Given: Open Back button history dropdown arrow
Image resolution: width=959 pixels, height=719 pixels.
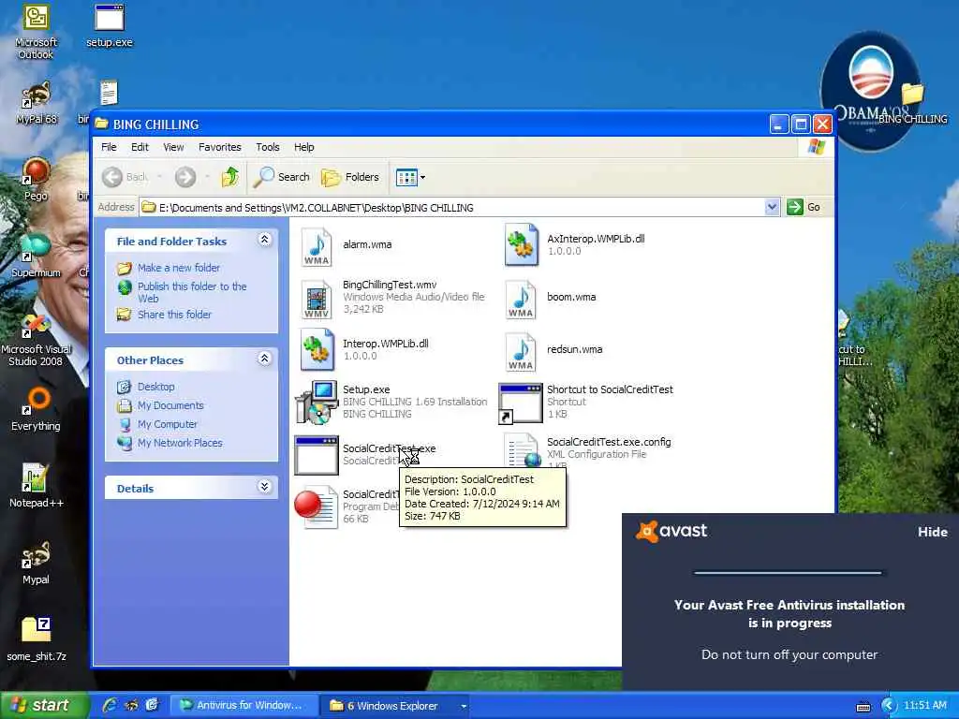Looking at the screenshot, I should point(159,177).
